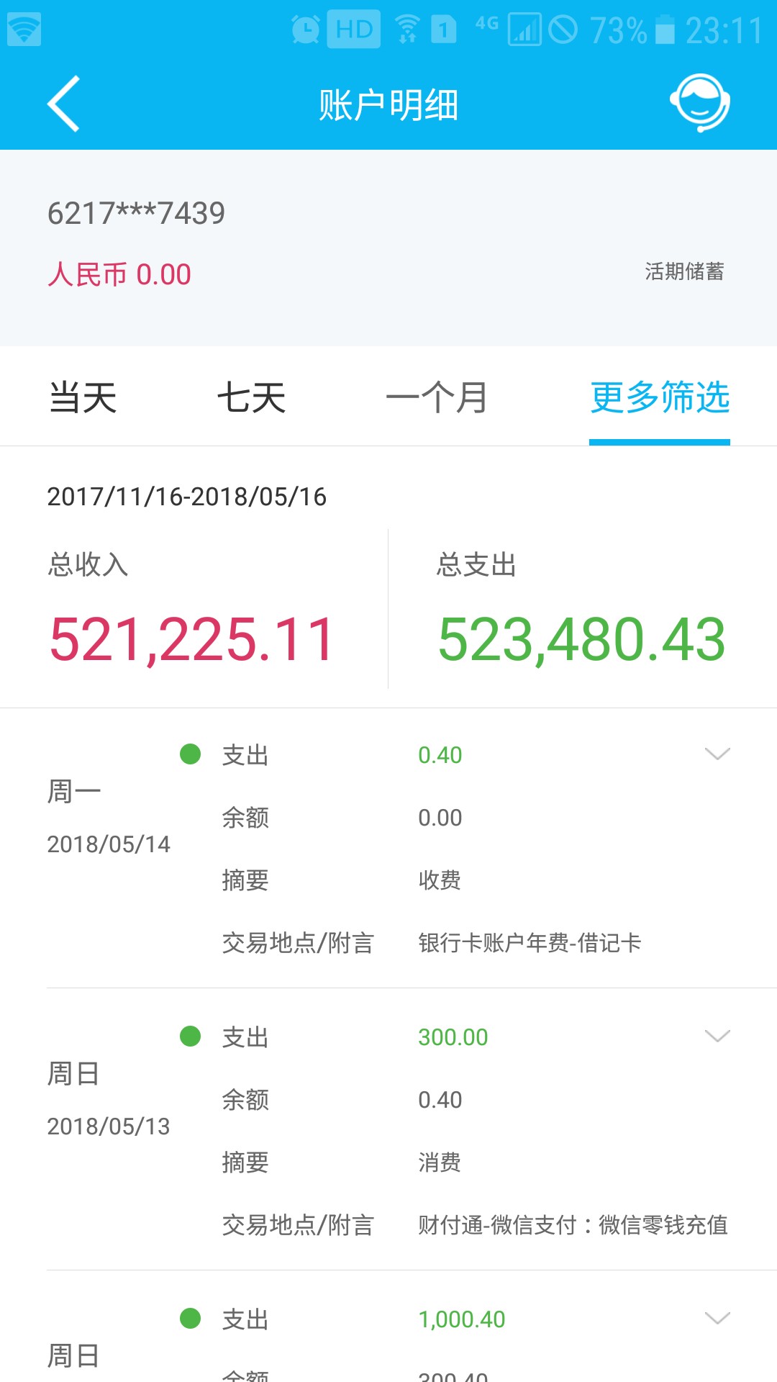Tap the 0.40 expense amount

440,755
